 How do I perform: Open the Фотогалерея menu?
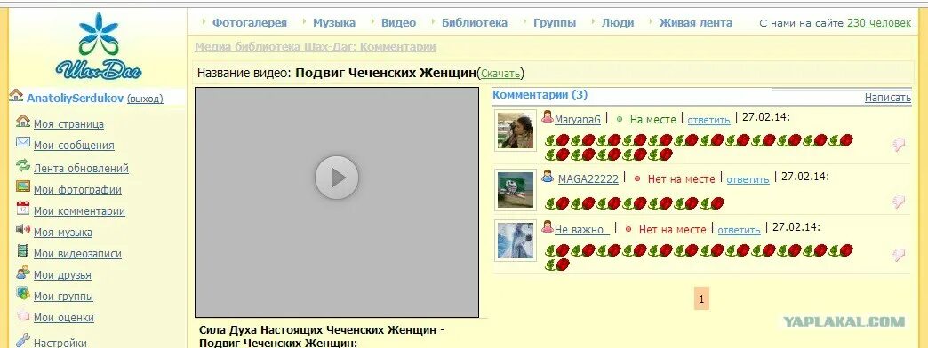250,23
